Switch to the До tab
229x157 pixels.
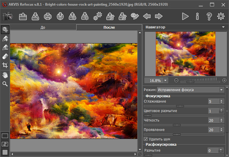click(x=42, y=28)
